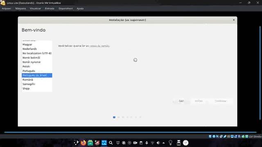
Task: Open the Arquivo menu
Action: tap(7, 9)
